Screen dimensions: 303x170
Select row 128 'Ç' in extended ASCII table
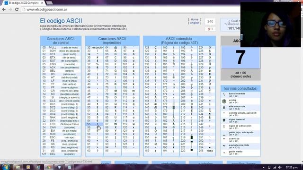(152, 47)
